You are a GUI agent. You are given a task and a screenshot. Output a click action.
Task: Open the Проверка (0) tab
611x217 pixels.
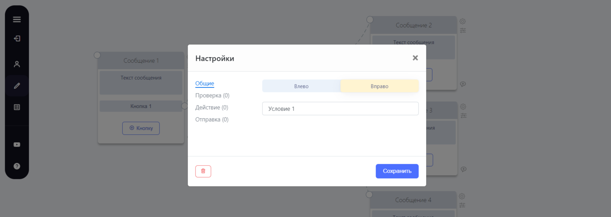click(x=212, y=95)
